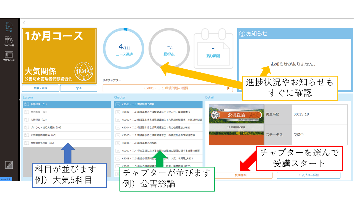This screenshot has height=199, width=354.
Task: Open the 概要・資料 tab
Action: click(40, 88)
